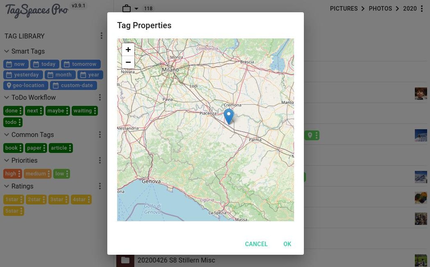Image resolution: width=430 pixels, height=267 pixels.
Task: Collapse the Priorities group
Action: pos(7,160)
